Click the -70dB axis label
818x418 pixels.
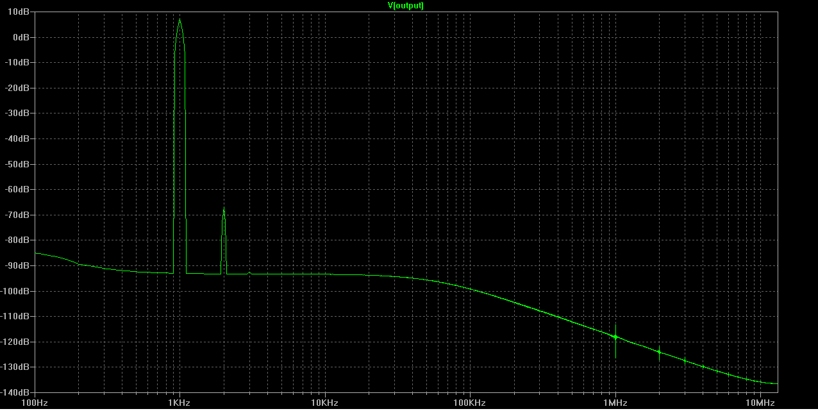click(19, 215)
